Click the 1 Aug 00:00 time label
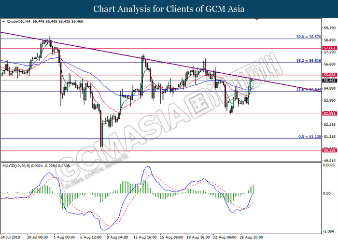338x241 pixels. click(x=64, y=237)
